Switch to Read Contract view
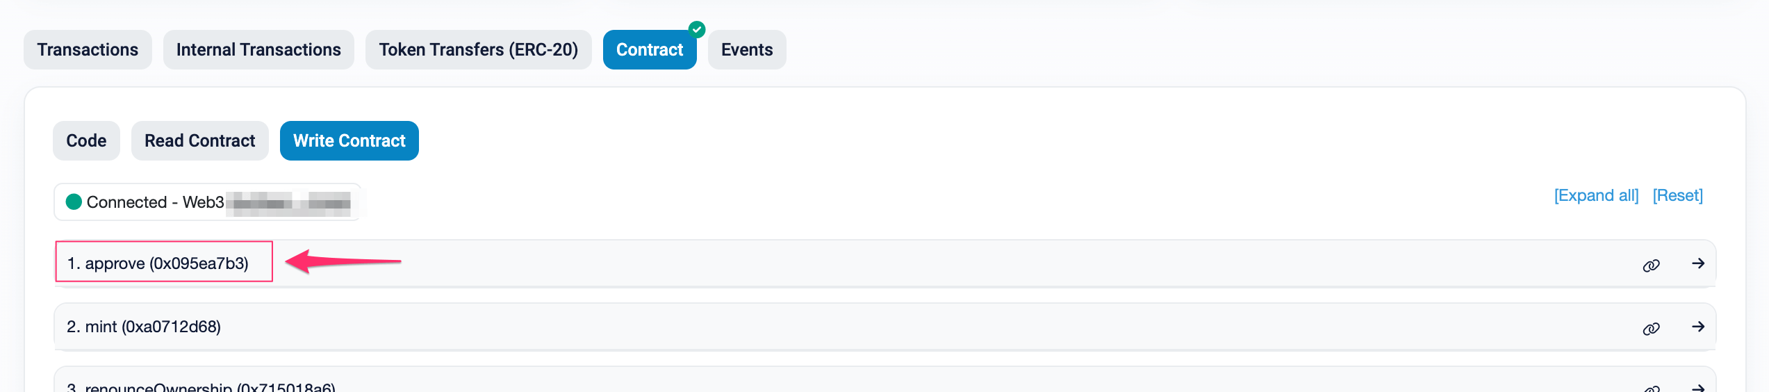Screen dimensions: 1769x392 pyautogui.click(x=199, y=141)
